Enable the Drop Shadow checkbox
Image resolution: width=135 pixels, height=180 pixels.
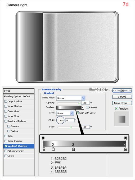tap(6, 101)
